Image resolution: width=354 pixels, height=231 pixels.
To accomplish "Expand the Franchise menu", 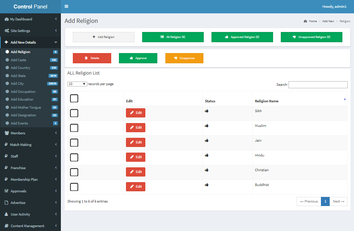I will [31, 168].
